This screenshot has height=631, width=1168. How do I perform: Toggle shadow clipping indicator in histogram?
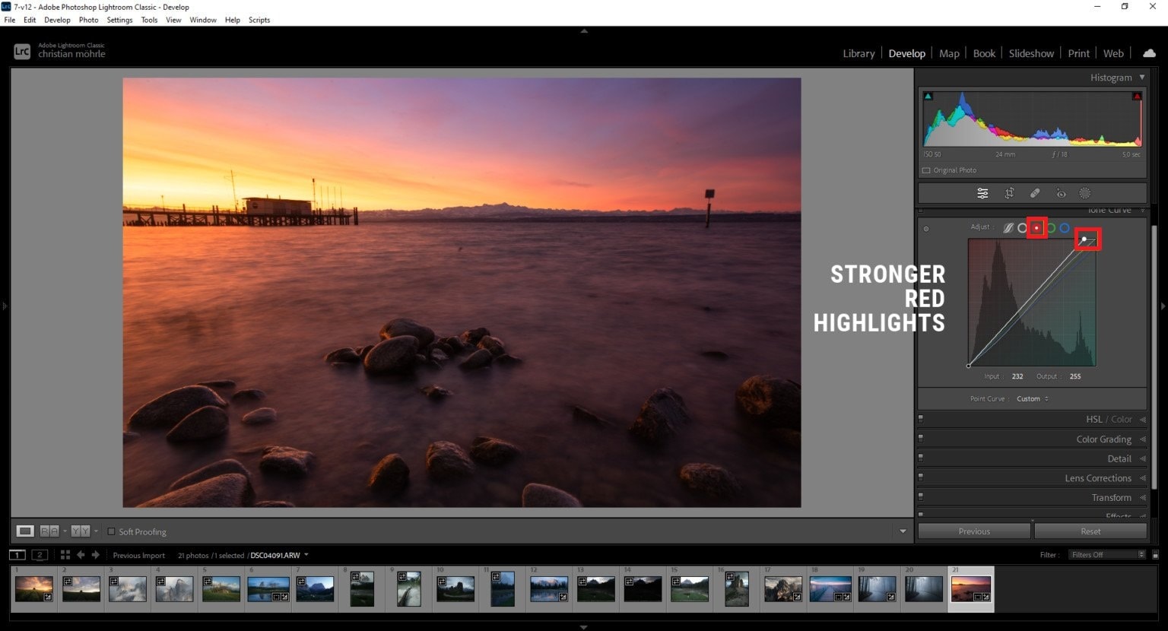click(x=928, y=97)
